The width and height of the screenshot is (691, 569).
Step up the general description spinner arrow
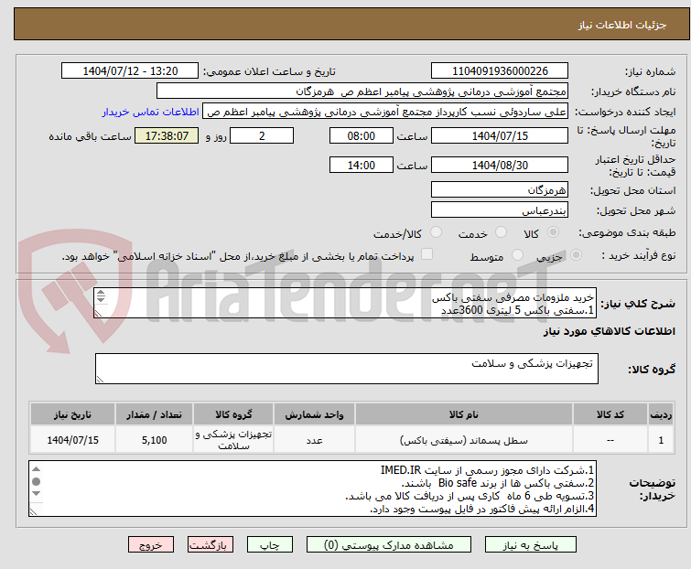point(101,293)
